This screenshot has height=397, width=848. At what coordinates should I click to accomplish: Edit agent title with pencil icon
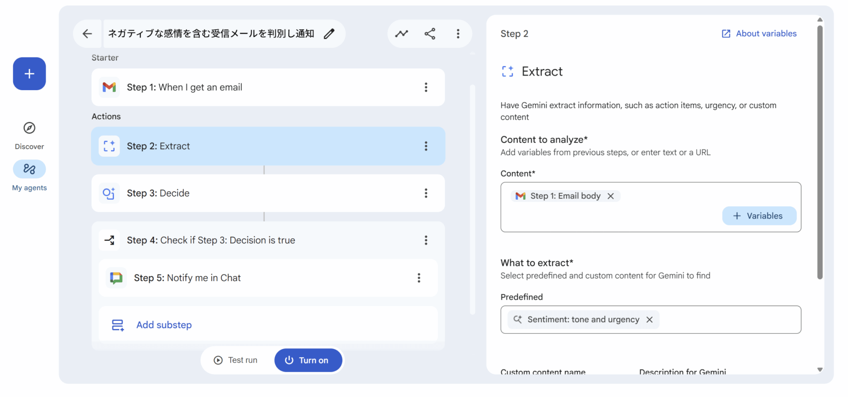(329, 34)
